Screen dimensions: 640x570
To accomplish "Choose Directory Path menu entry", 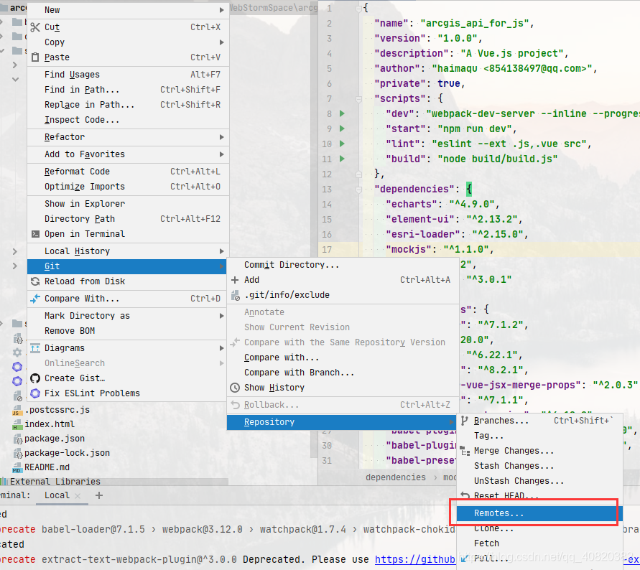I will point(128,219).
